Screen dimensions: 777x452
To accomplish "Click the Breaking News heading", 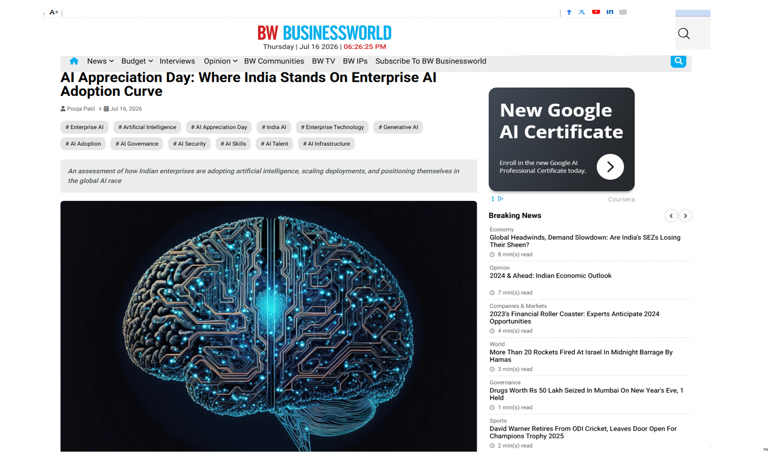I will pyautogui.click(x=515, y=216).
